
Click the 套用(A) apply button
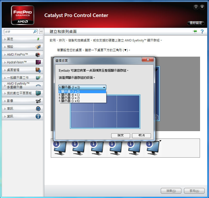click(194, 191)
